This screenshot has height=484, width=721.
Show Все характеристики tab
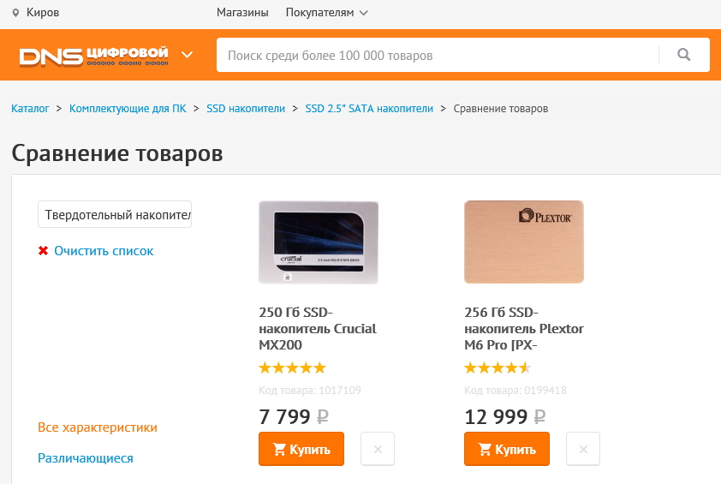click(98, 427)
